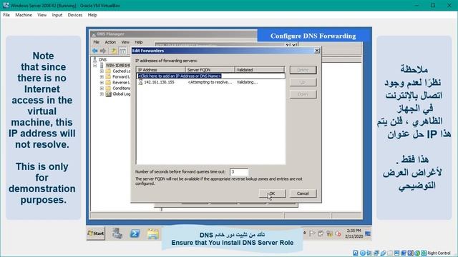Select the DNS root label in the tree
This screenshot has width=458, height=257.
102,59
